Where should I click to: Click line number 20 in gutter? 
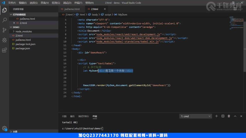tap(65, 78)
